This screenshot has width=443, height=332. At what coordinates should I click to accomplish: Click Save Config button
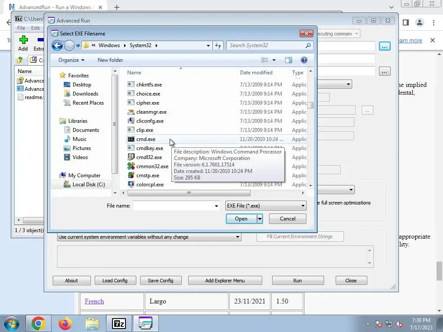coord(161,280)
